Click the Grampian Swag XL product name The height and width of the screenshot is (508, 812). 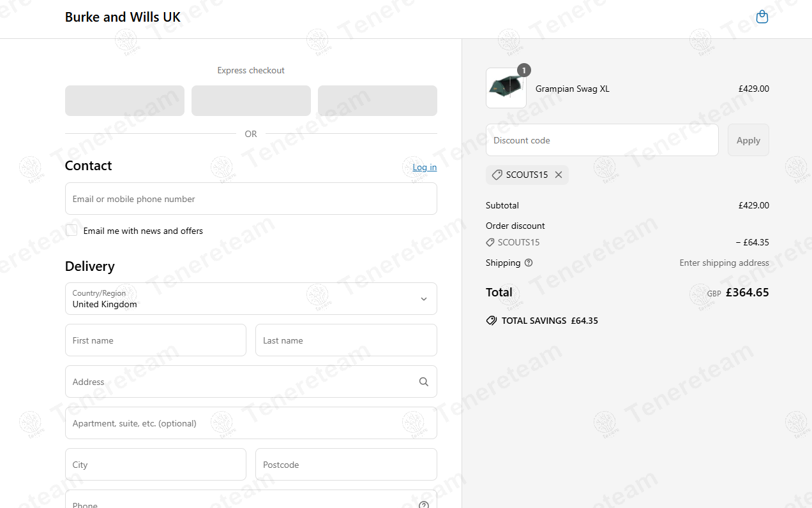pos(573,89)
